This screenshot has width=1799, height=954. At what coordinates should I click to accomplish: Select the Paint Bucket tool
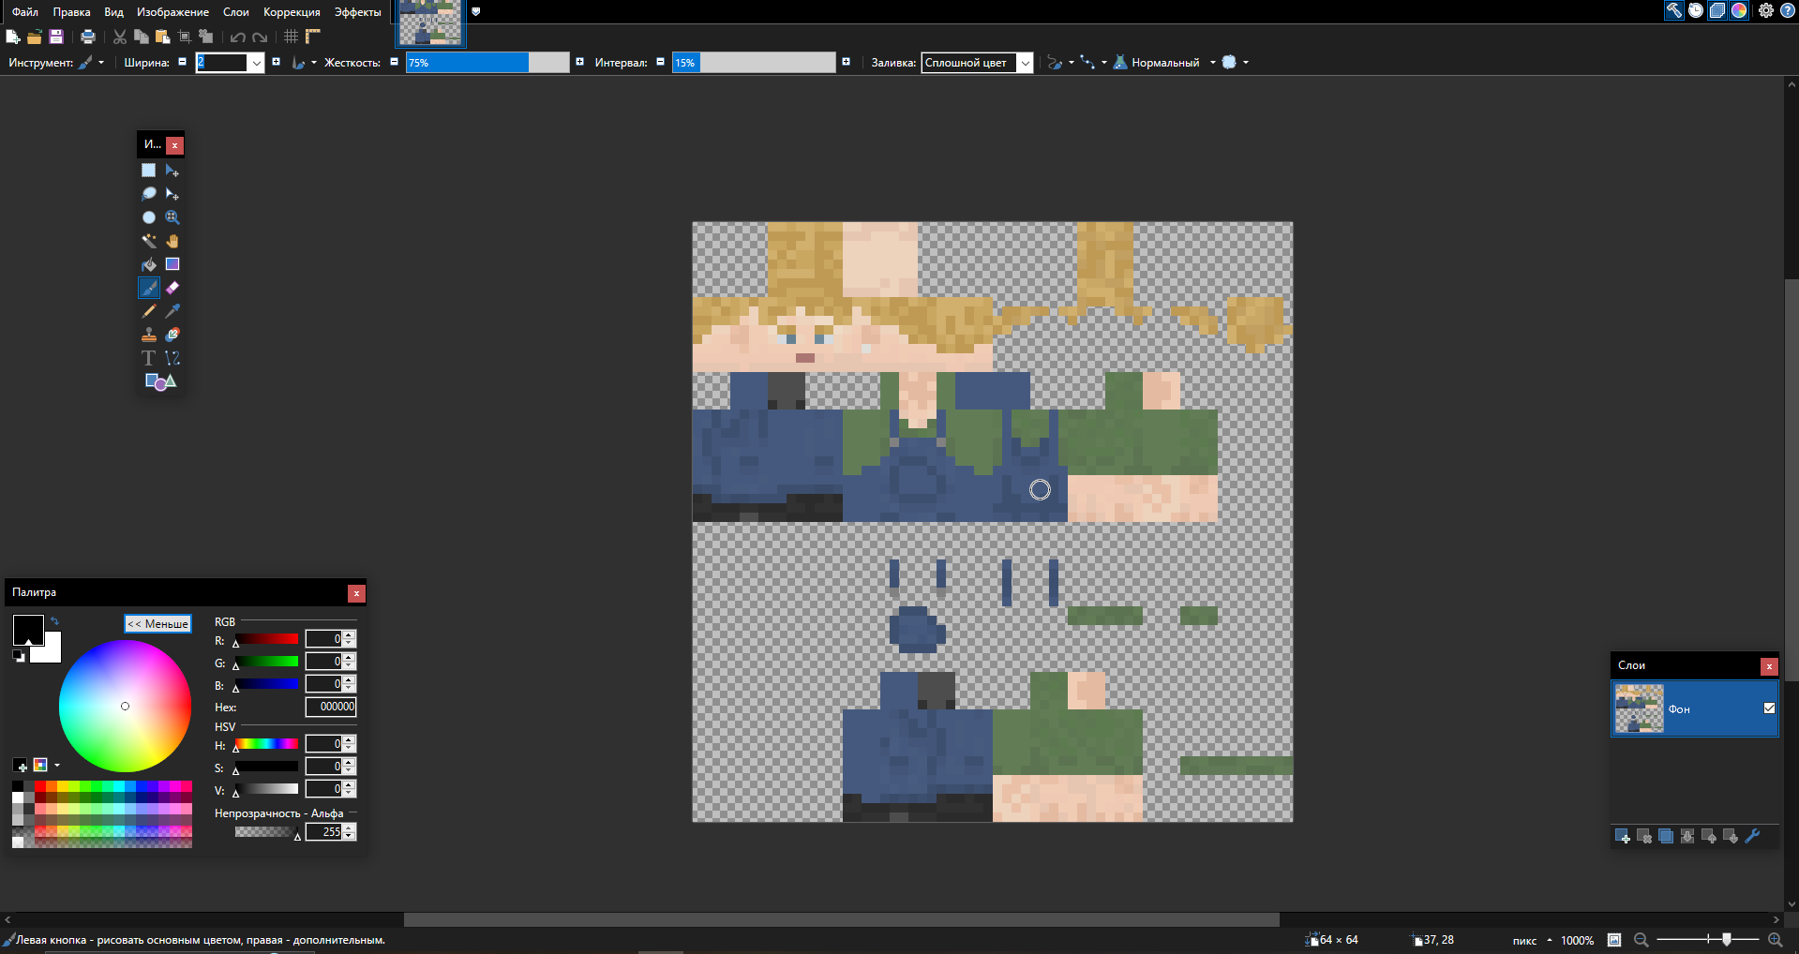pos(148,264)
